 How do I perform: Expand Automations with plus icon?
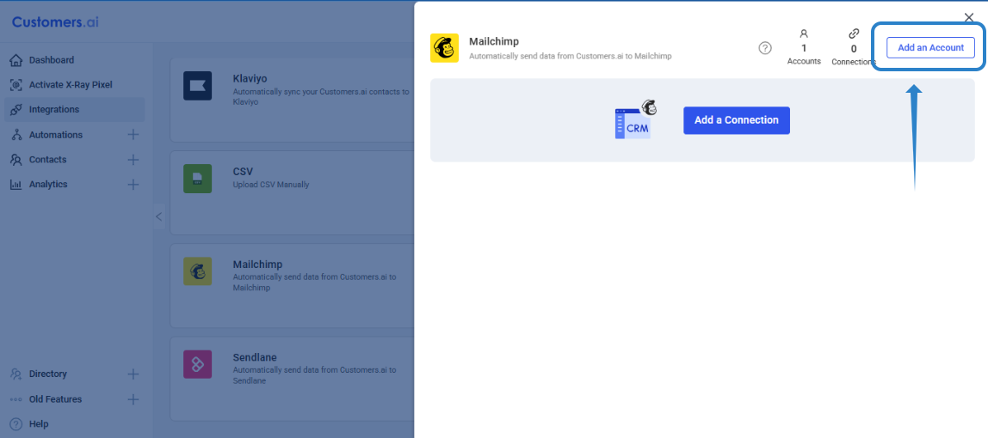click(133, 135)
